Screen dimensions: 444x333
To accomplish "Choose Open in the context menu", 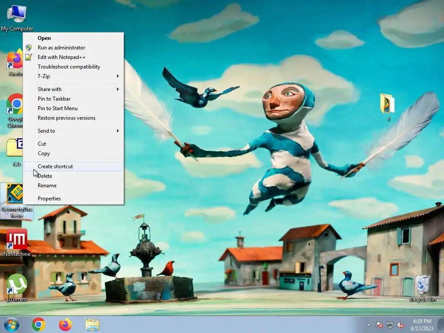I will 73,38.
